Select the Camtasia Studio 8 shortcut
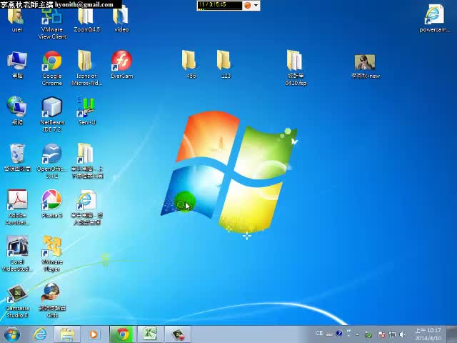The width and height of the screenshot is (457, 343). point(17,300)
